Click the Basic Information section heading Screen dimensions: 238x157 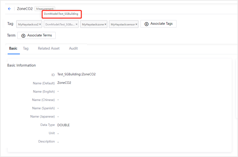tap(21, 65)
